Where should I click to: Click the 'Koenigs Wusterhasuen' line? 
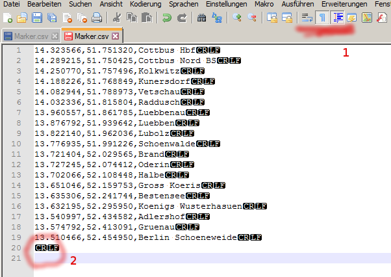click(x=151, y=206)
